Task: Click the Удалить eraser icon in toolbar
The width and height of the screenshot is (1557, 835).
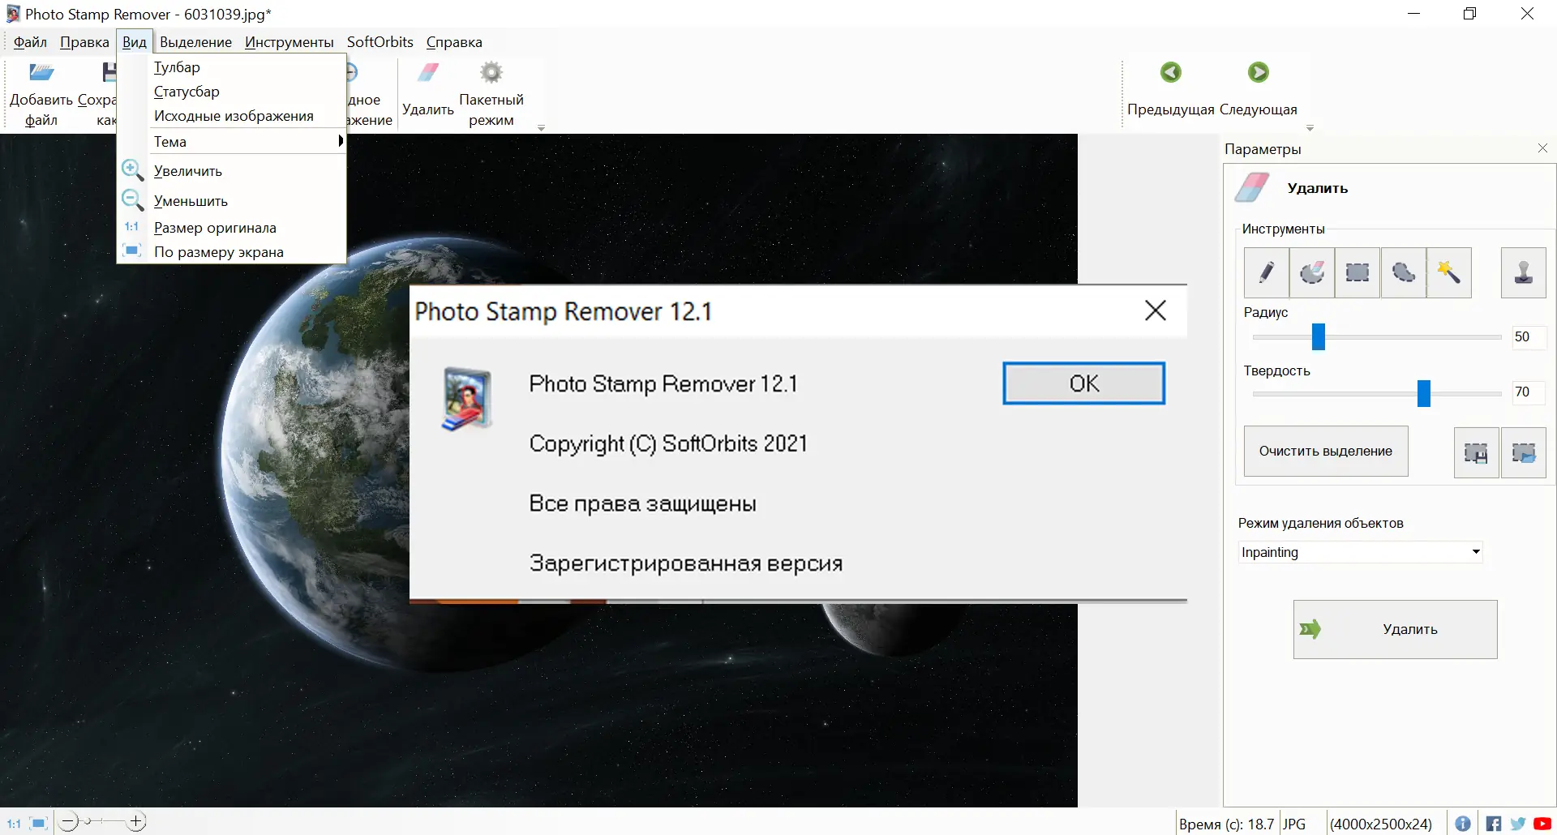Action: point(428,73)
